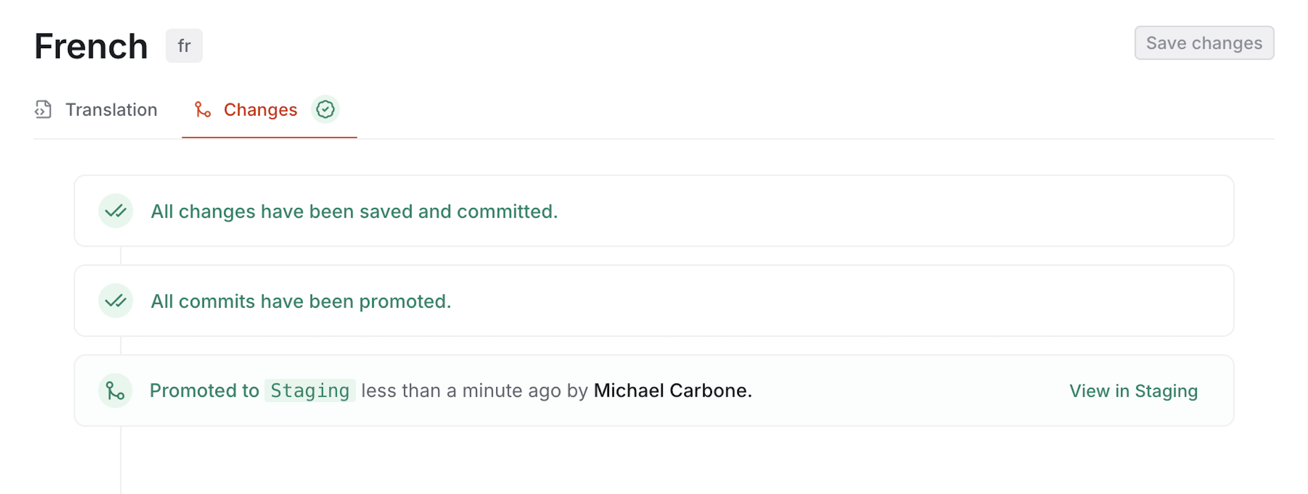Screen dimensions: 1308x494
Task: Click the red branch icon beside Changes
Action: coord(202,110)
